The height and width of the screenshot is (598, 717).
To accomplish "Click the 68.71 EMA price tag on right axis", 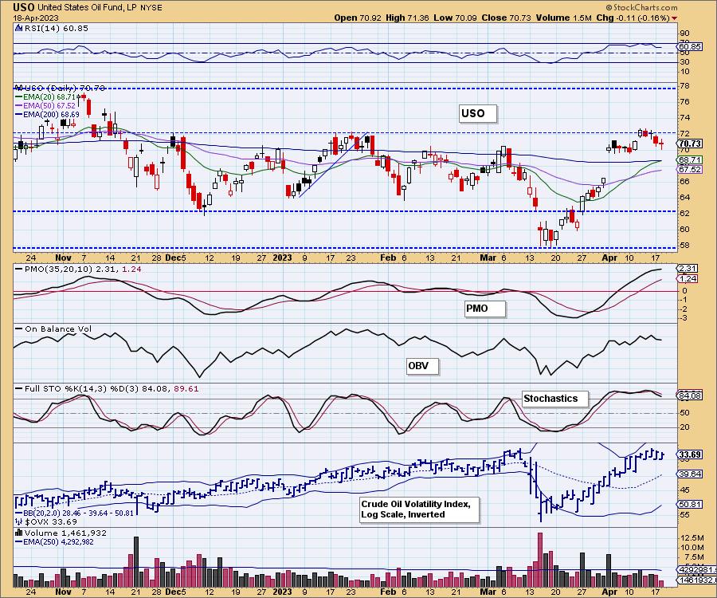I will [x=691, y=159].
